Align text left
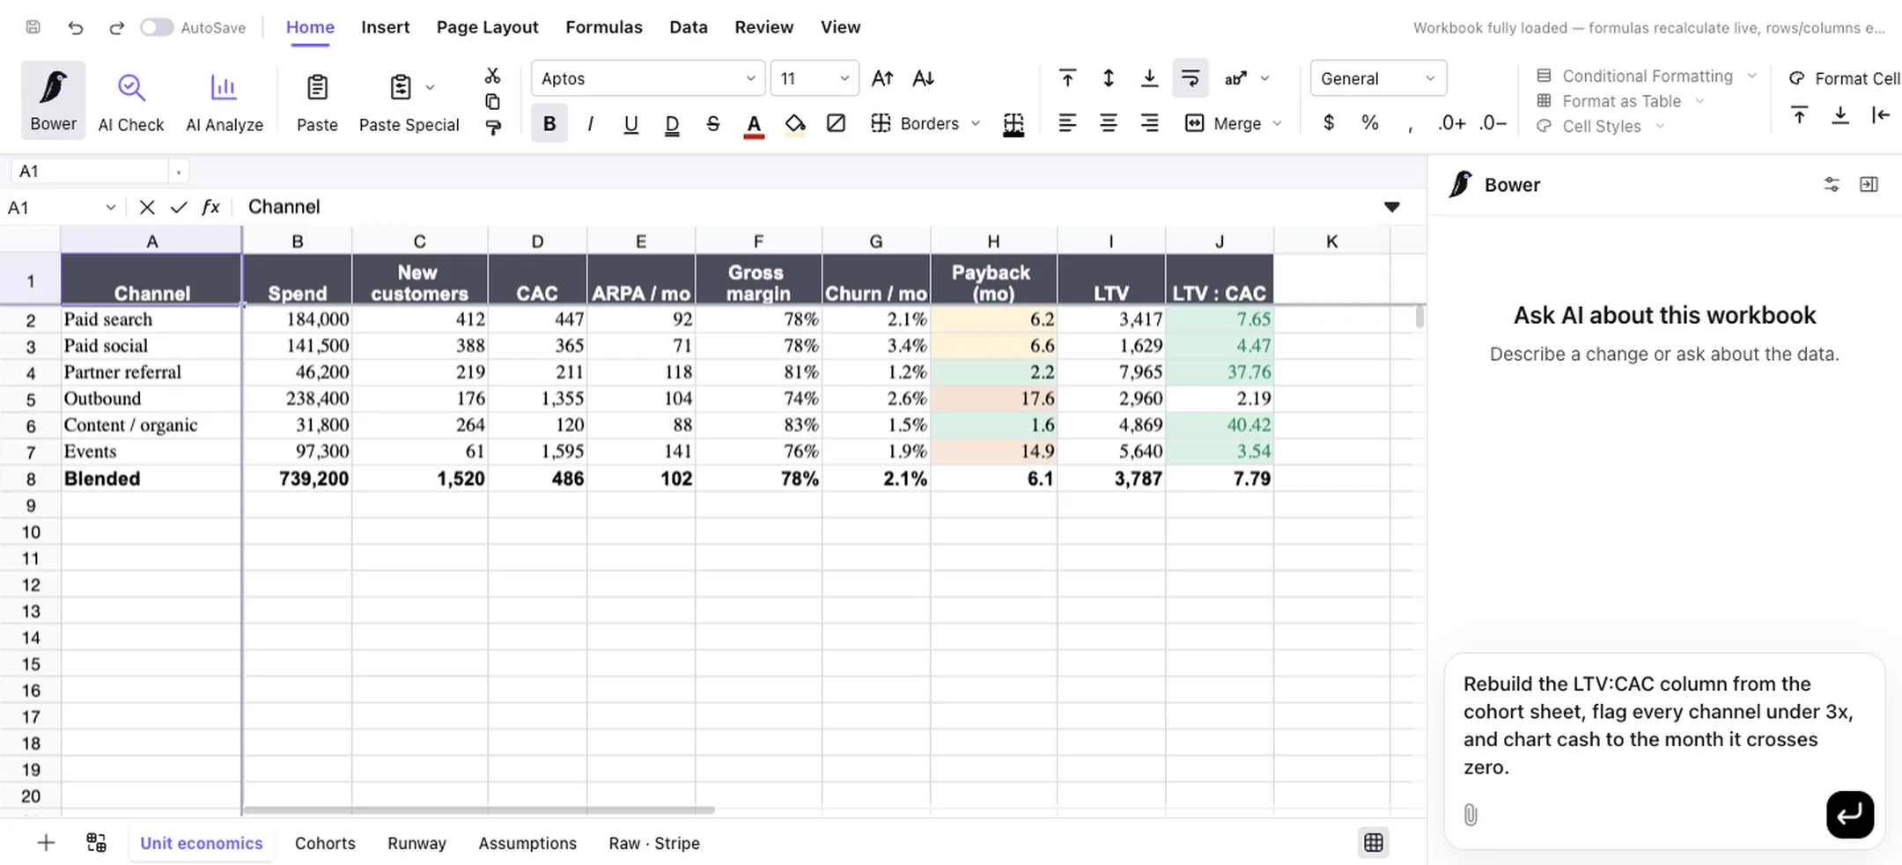The height and width of the screenshot is (865, 1902). coord(1067,123)
